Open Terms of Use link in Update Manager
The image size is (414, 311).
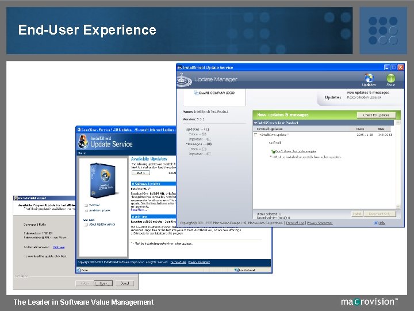coord(295,223)
